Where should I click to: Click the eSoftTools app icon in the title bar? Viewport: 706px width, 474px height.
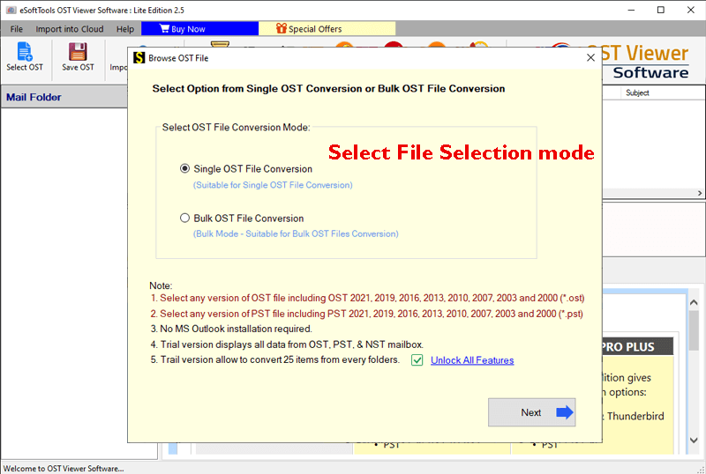[x=11, y=10]
